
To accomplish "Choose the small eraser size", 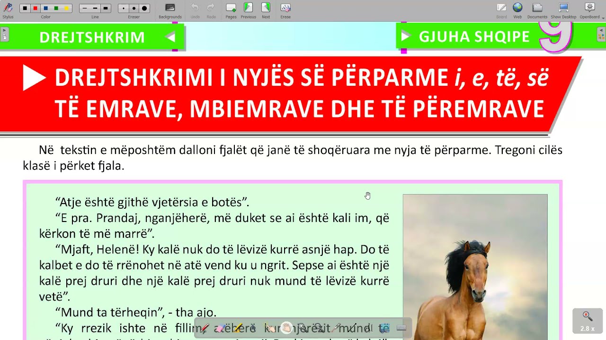I will pos(124,8).
